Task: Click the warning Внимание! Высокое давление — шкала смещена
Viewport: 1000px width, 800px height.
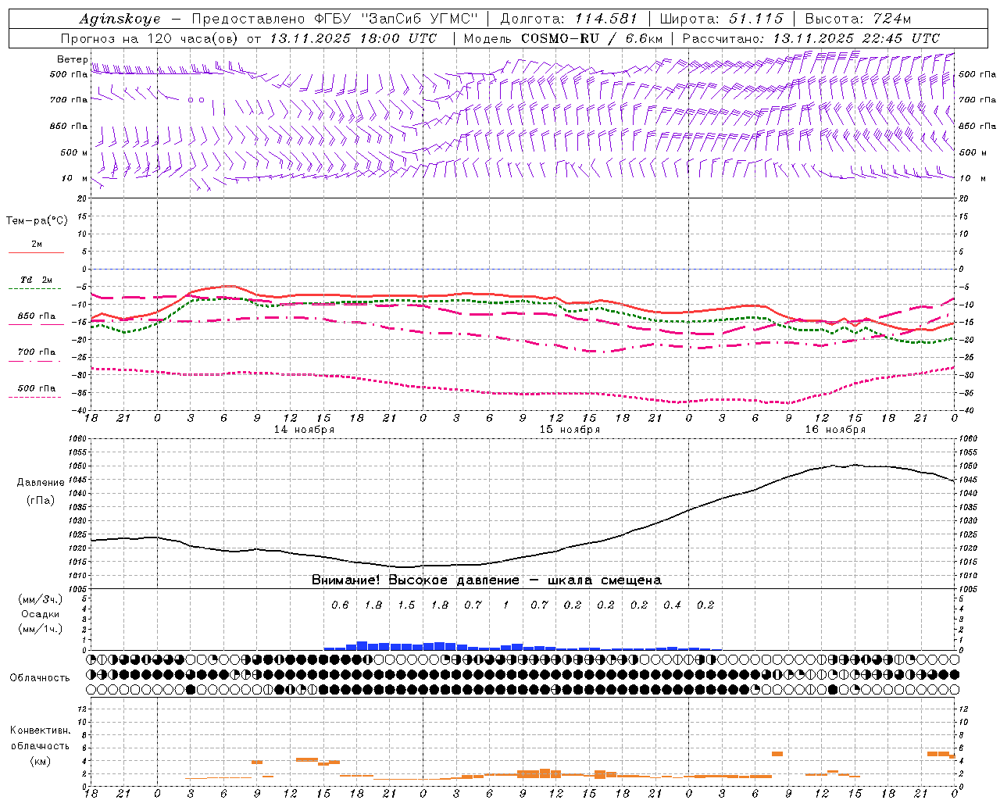Action: click(487, 580)
